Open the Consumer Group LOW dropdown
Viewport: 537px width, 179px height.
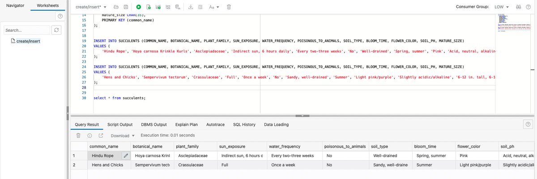(x=502, y=7)
